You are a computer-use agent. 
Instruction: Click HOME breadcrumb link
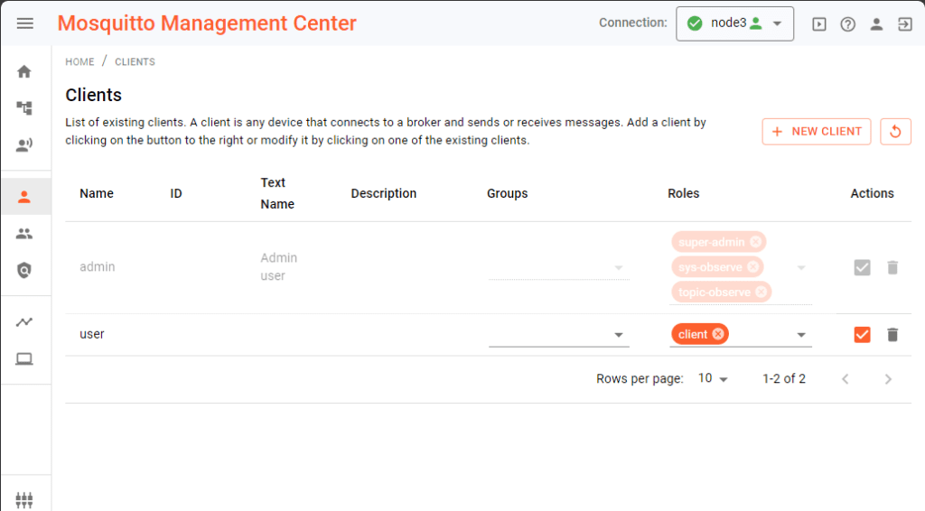pyautogui.click(x=79, y=62)
